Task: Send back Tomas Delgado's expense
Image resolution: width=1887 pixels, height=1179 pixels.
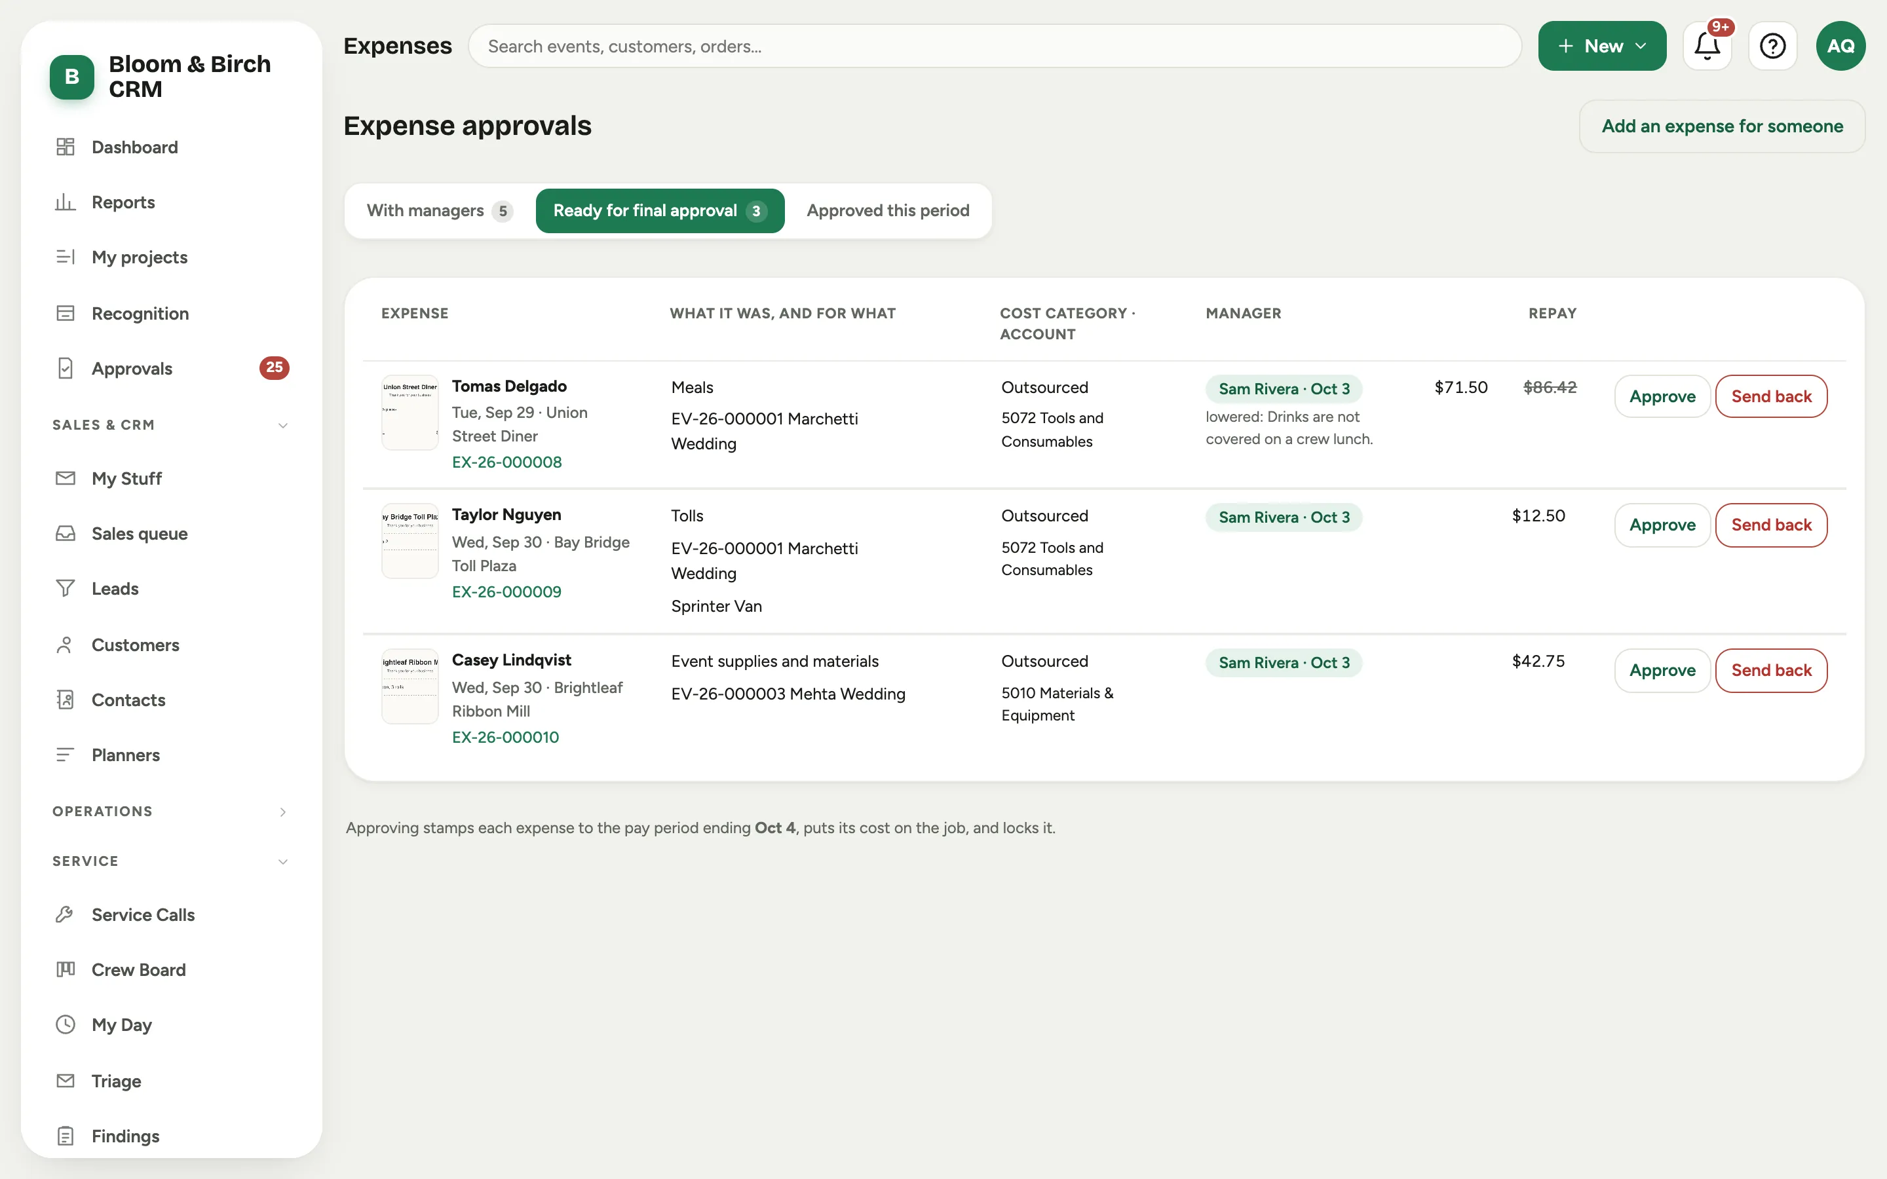Action: [x=1771, y=396]
